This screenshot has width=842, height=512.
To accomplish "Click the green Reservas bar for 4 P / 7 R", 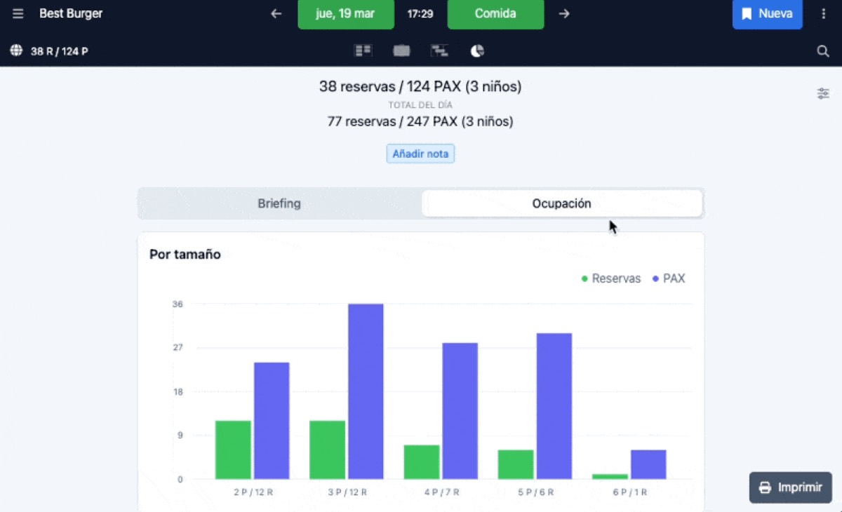I will [x=422, y=462].
